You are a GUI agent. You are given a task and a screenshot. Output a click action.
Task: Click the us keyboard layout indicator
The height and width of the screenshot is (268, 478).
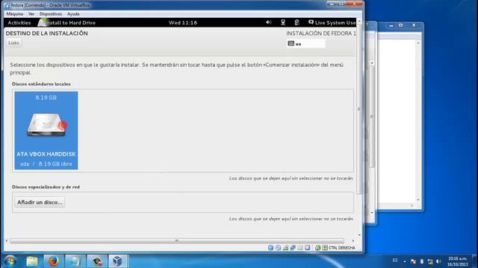tap(305, 44)
